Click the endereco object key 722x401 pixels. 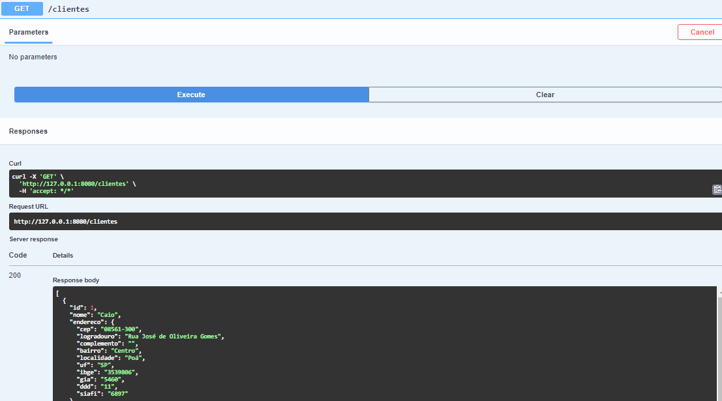click(x=85, y=321)
